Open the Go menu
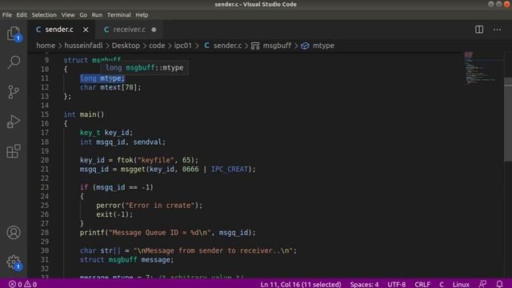Screen dimensions: 512x288 [83, 15]
